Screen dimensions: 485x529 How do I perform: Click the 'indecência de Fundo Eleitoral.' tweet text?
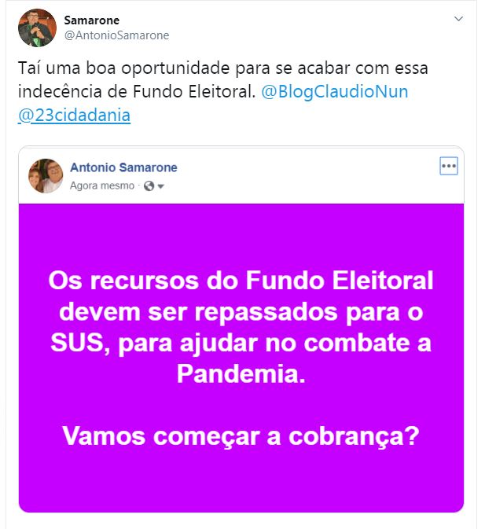click(x=137, y=92)
